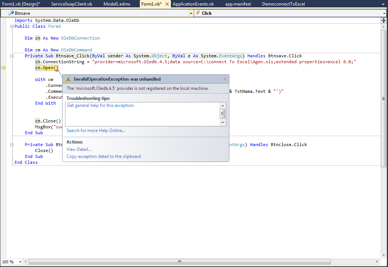Viewport: 388px width, 267px height.
Task: Open the 100 % zoom level dropdown
Action: [20, 262]
